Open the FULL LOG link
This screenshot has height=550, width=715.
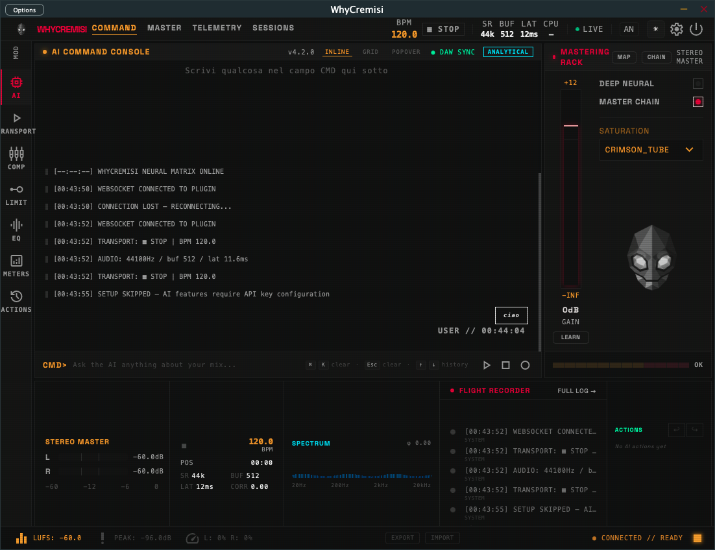576,391
